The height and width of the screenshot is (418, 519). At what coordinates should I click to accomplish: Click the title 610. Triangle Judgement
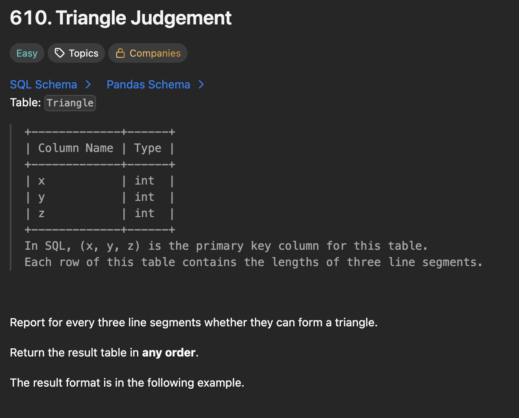tap(121, 18)
